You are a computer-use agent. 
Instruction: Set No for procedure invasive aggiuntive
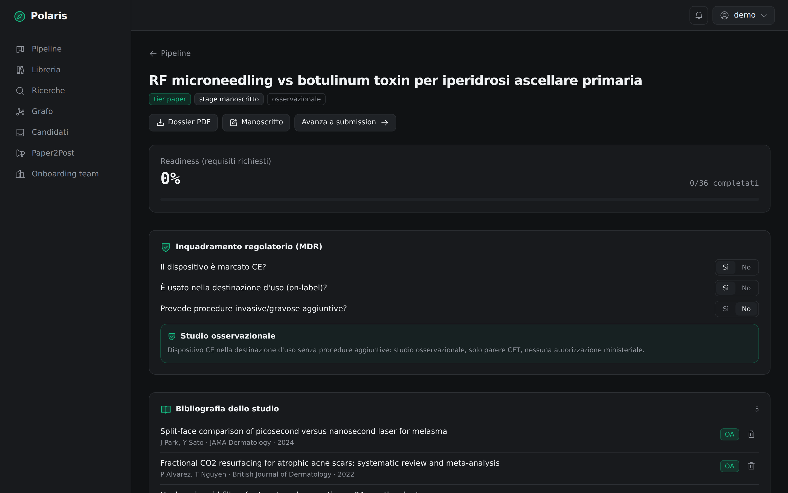746,309
